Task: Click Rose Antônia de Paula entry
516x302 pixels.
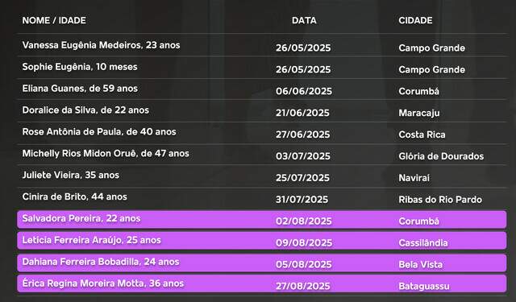Action: (99, 132)
